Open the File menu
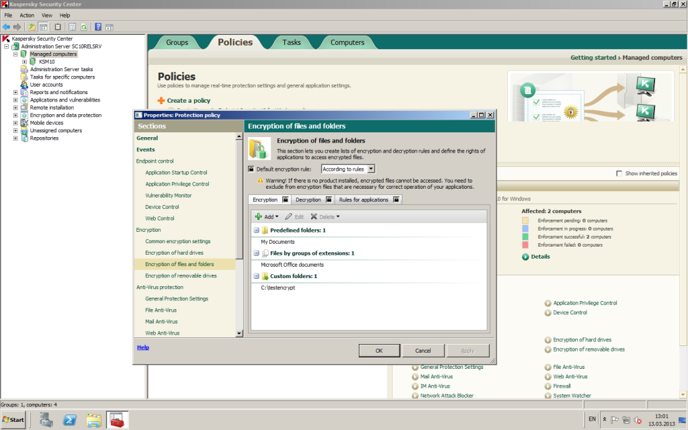 (x=8, y=15)
